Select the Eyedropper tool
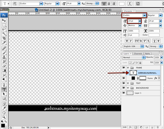This screenshot has height=129, width=164. [4, 108]
